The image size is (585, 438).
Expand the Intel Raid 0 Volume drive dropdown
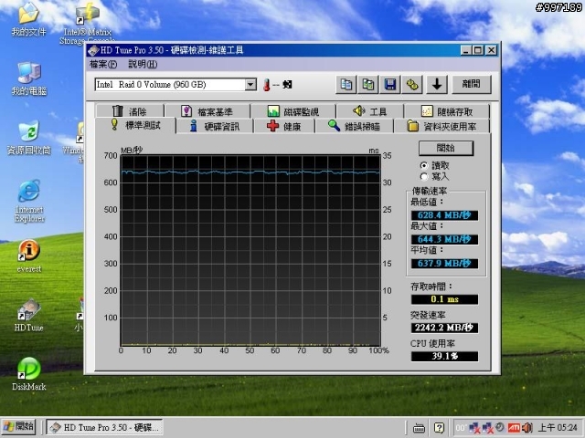[250, 85]
